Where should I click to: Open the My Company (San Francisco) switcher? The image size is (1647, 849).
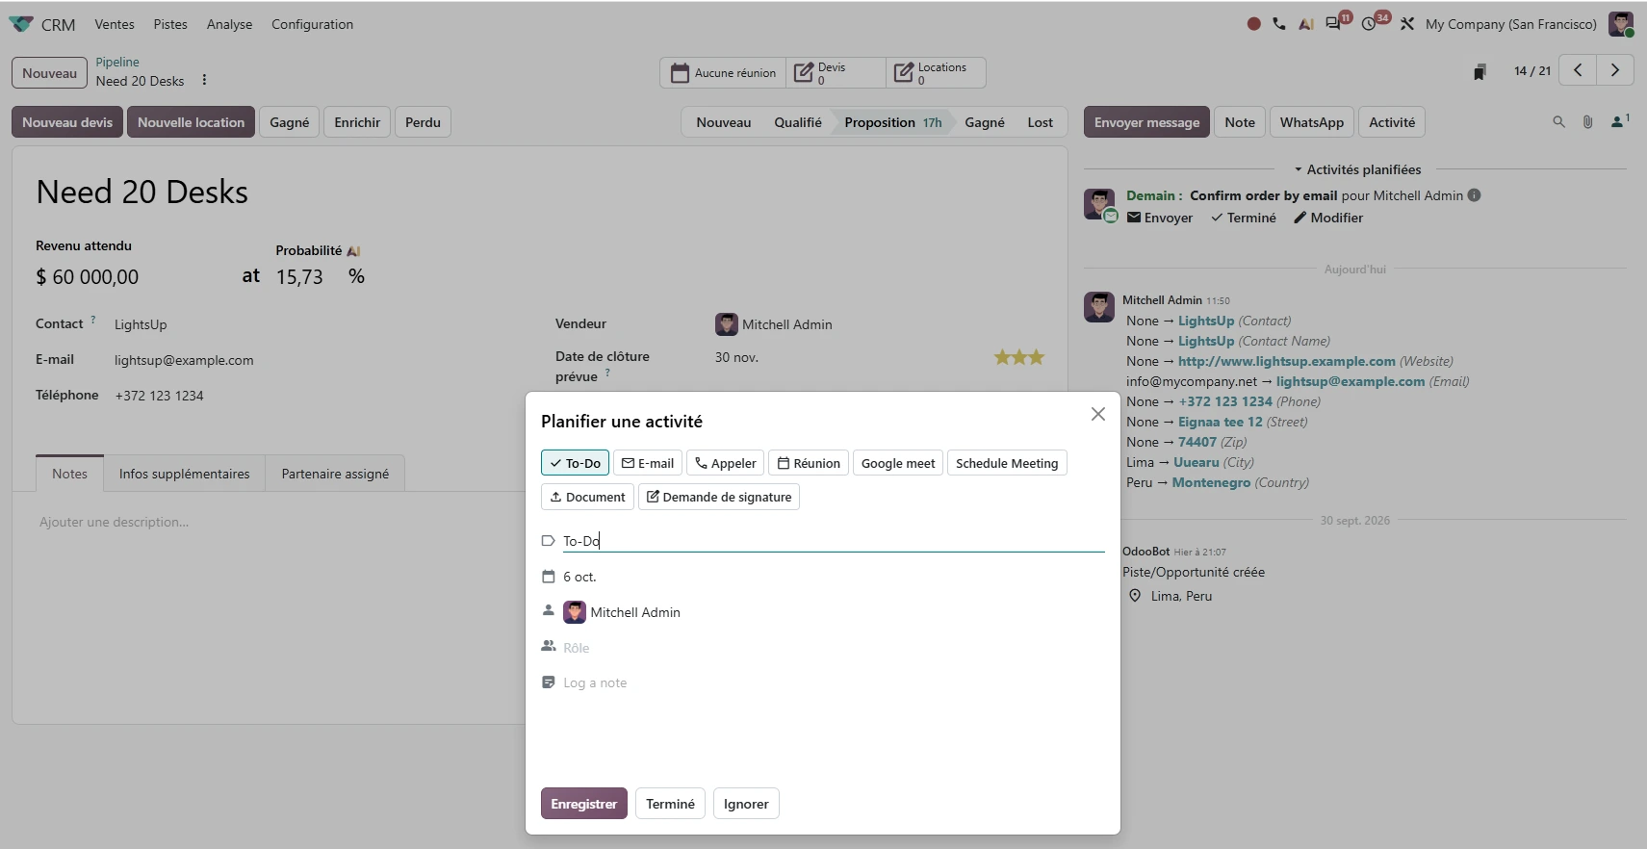(1510, 24)
